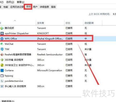Image resolution: width=116 pixels, height=102 pixels.
Task: Click the yundetectservice icon
Action: [2, 81]
